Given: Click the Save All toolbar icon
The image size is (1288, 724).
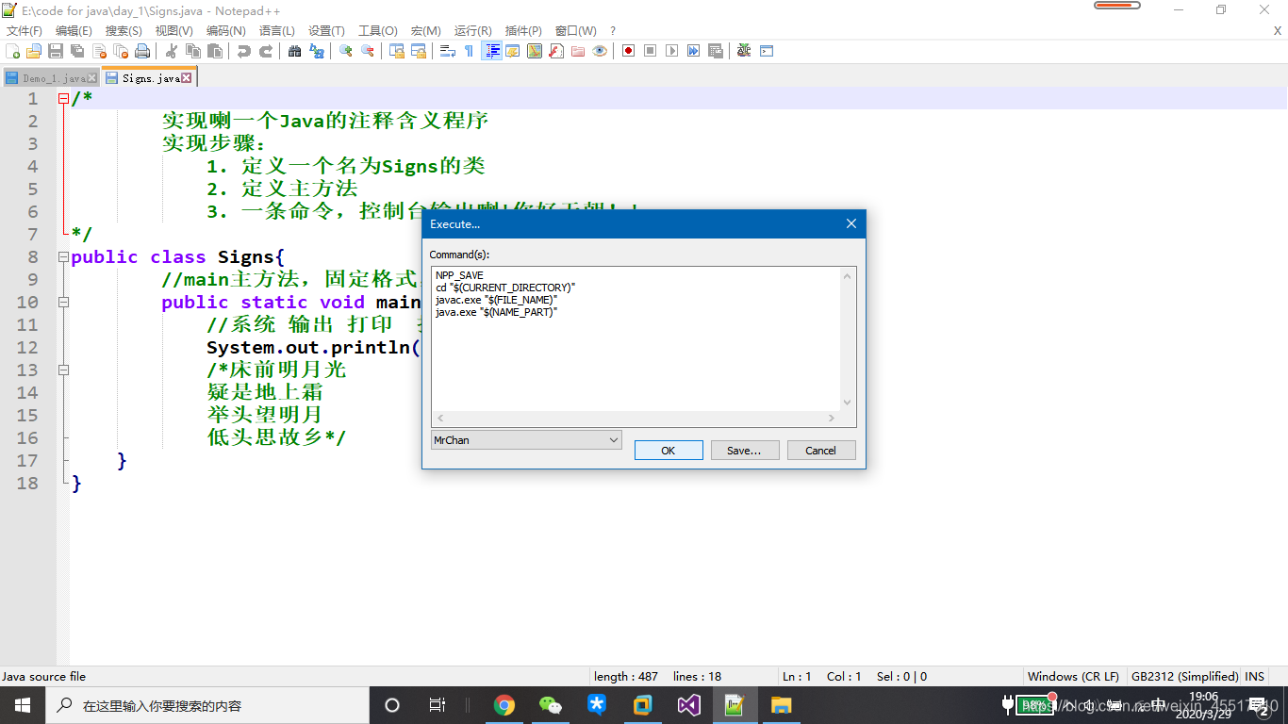Looking at the screenshot, I should point(77,51).
